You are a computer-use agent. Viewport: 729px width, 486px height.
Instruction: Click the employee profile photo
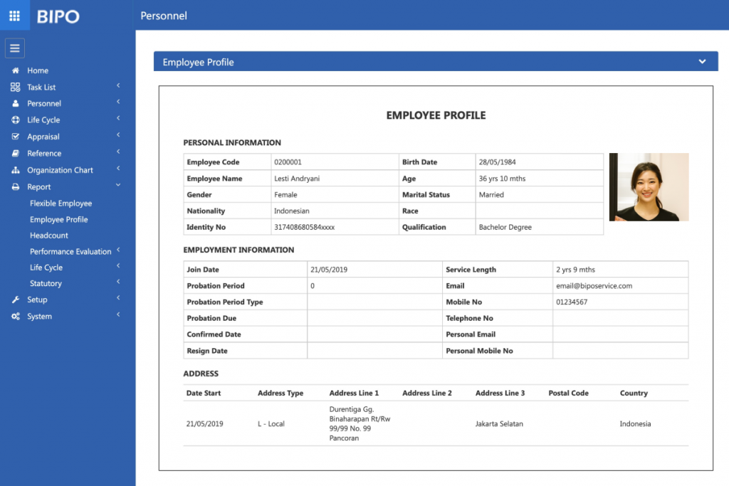(x=649, y=187)
